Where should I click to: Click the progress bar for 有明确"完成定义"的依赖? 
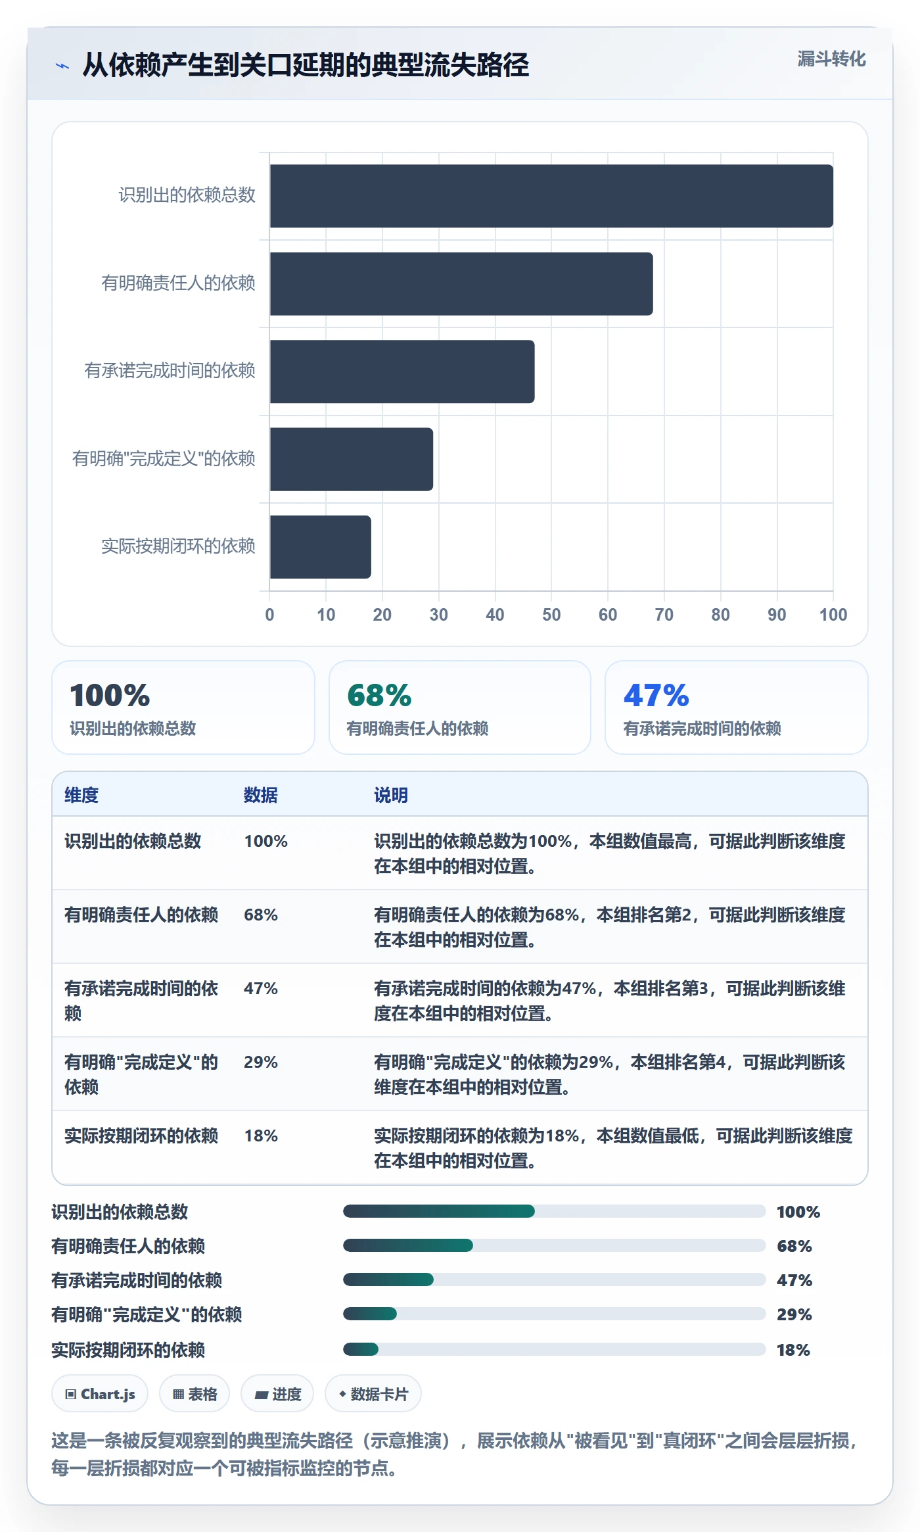coord(555,1314)
